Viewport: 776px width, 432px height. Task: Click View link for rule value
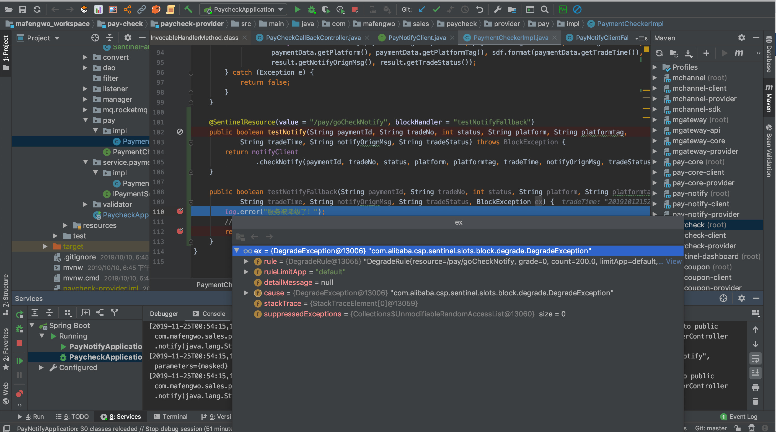674,261
